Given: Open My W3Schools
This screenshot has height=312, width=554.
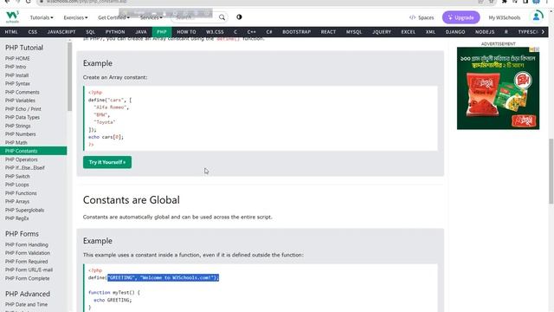Looking at the screenshot, I should [x=504, y=17].
